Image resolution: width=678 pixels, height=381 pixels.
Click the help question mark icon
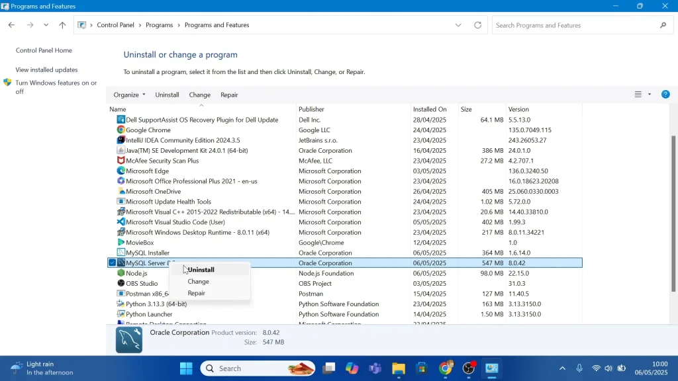pyautogui.click(x=665, y=94)
